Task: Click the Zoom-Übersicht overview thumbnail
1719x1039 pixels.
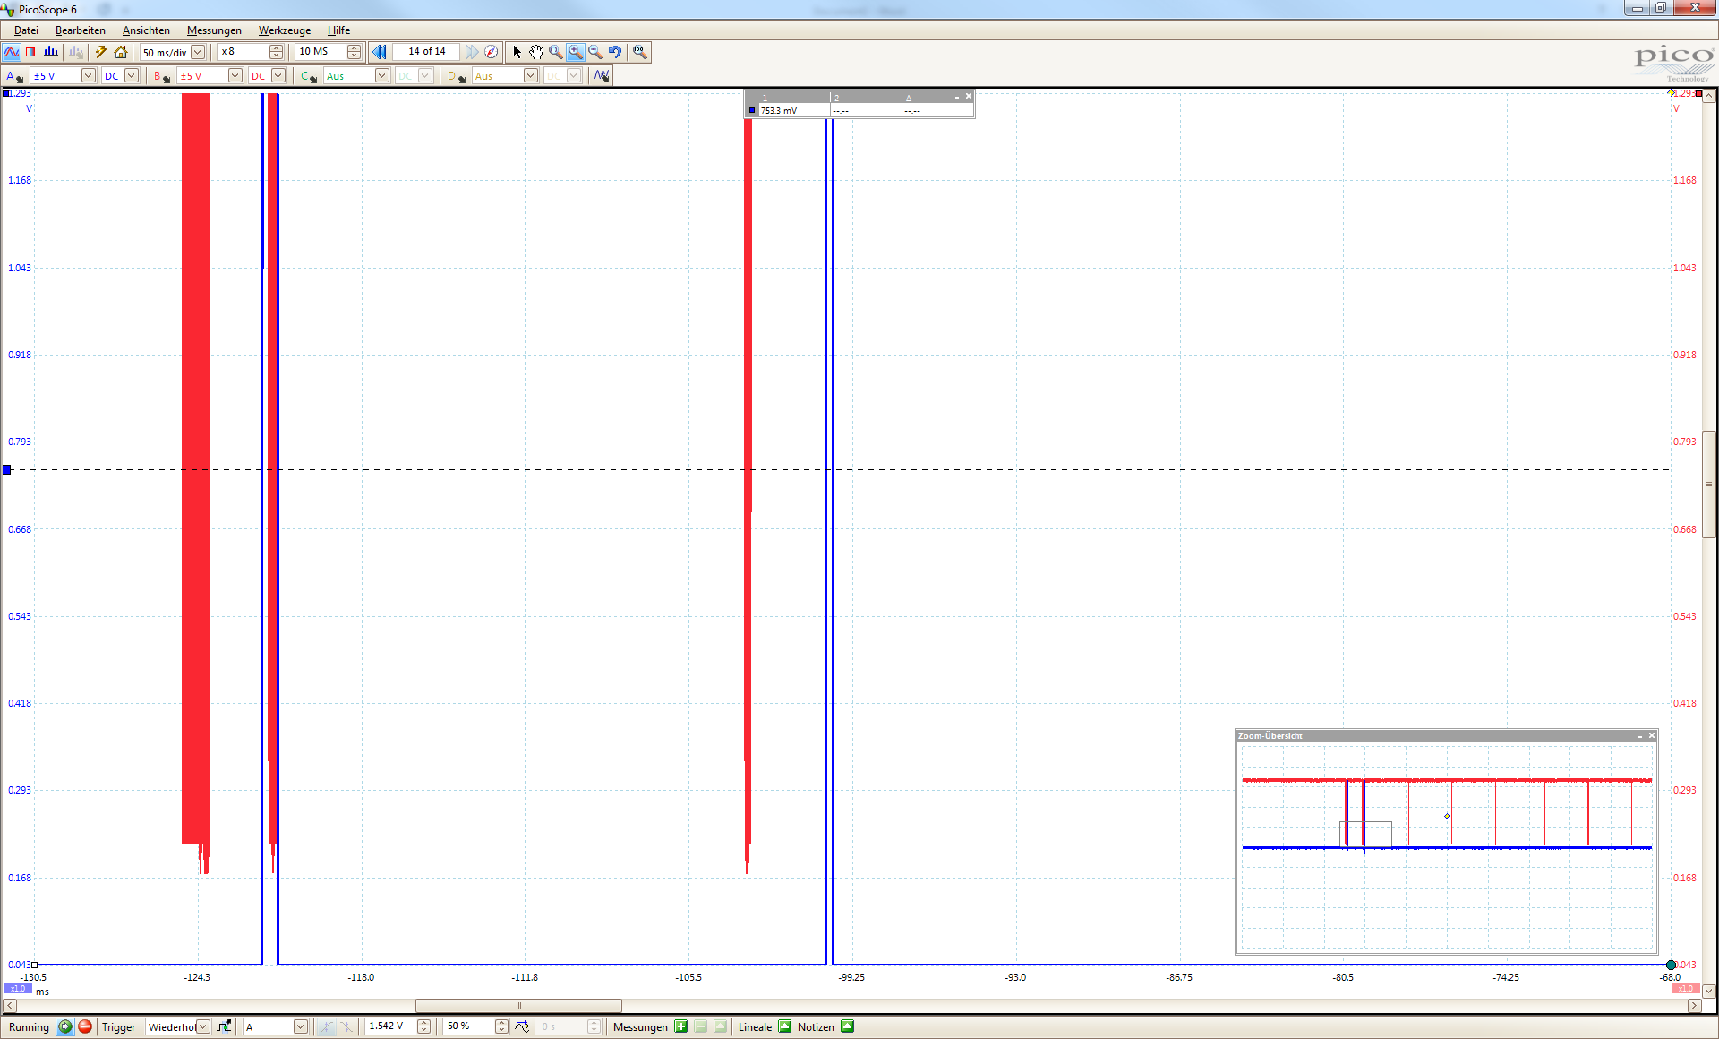Action: pyautogui.click(x=1447, y=846)
